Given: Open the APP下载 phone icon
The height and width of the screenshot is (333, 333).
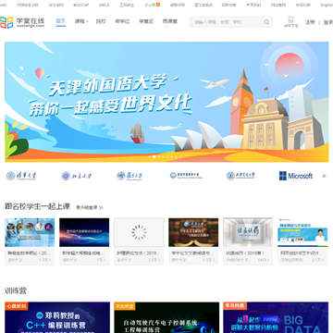Looking at the screenshot, I should click(291, 22).
